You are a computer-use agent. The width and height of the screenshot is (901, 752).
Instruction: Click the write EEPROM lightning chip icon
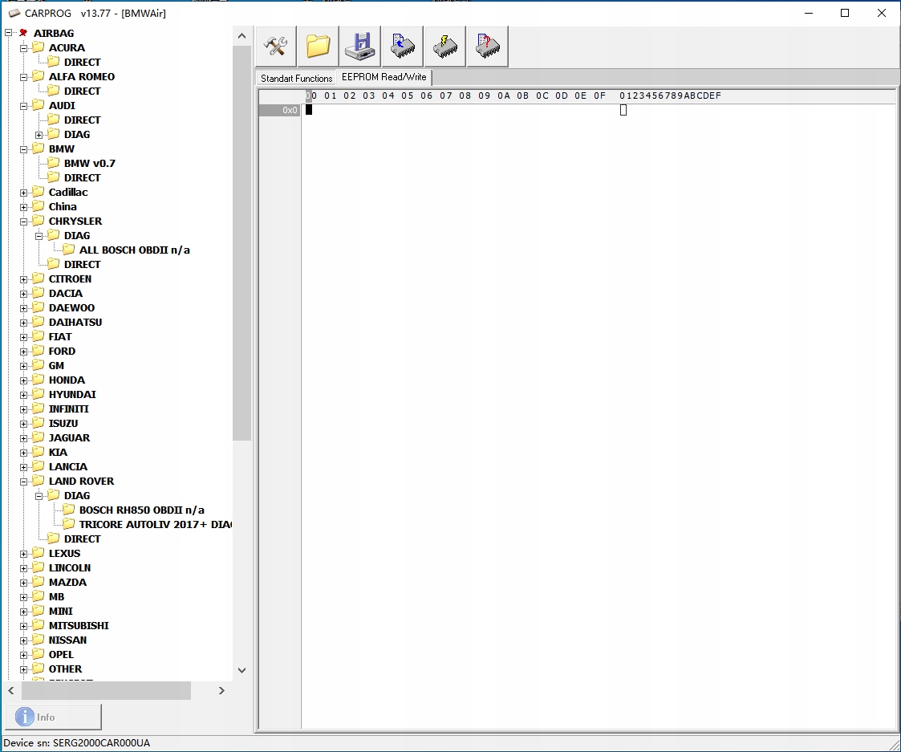click(x=445, y=46)
